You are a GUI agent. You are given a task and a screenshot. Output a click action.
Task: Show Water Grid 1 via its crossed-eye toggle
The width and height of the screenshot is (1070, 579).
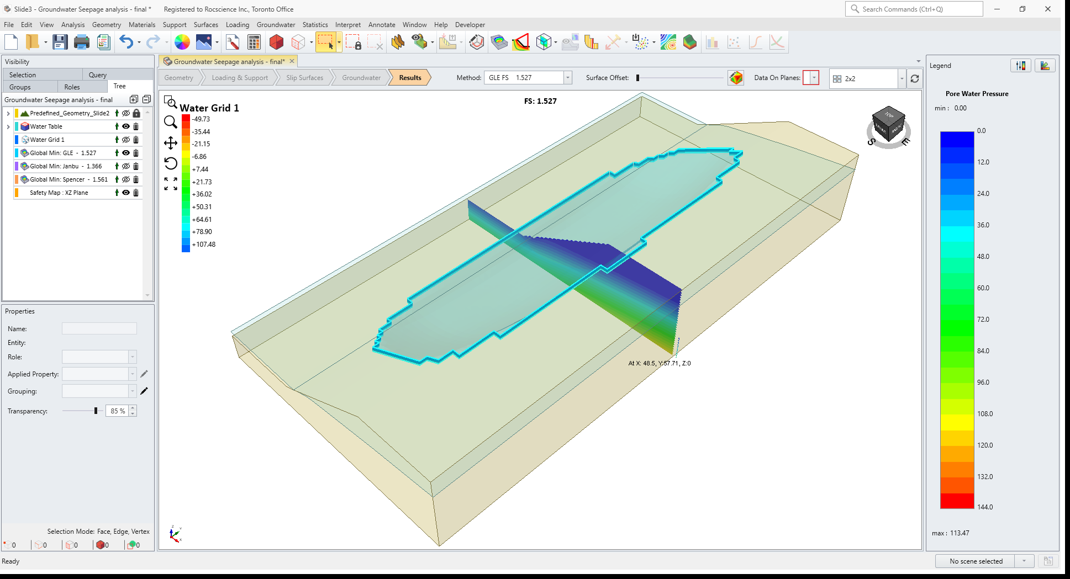pyautogui.click(x=125, y=139)
